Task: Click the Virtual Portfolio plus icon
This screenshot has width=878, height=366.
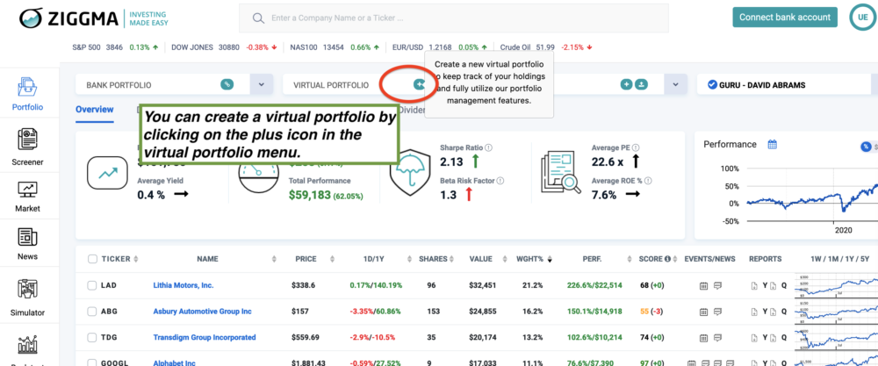Action: pyautogui.click(x=420, y=84)
